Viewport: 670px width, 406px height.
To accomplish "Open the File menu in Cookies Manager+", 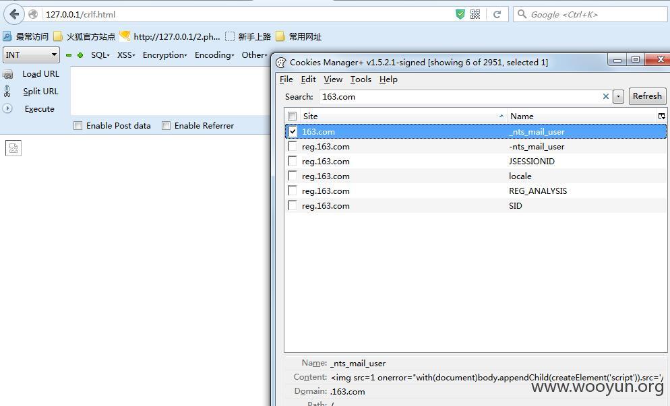I will point(286,79).
